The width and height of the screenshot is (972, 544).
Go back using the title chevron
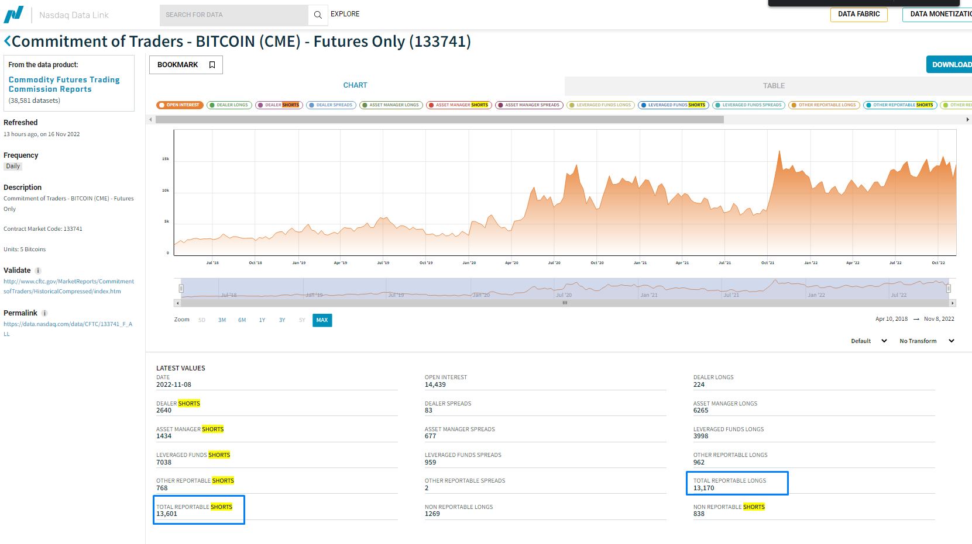pos(8,41)
